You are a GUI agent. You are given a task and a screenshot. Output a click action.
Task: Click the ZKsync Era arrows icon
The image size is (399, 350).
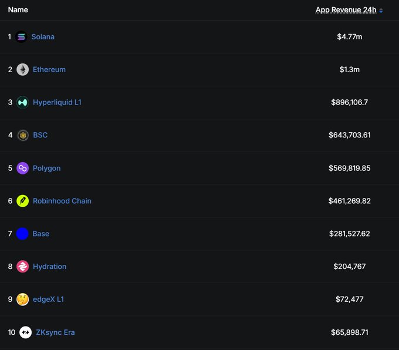[x=25, y=332]
